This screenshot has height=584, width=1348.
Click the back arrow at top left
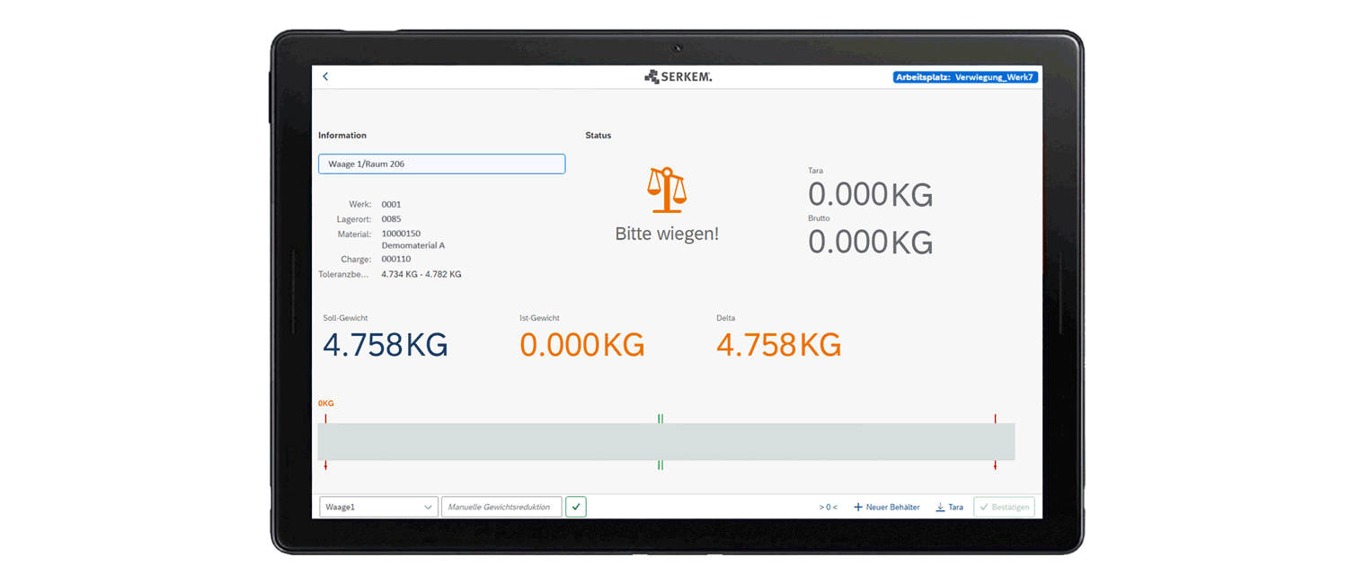click(x=325, y=76)
